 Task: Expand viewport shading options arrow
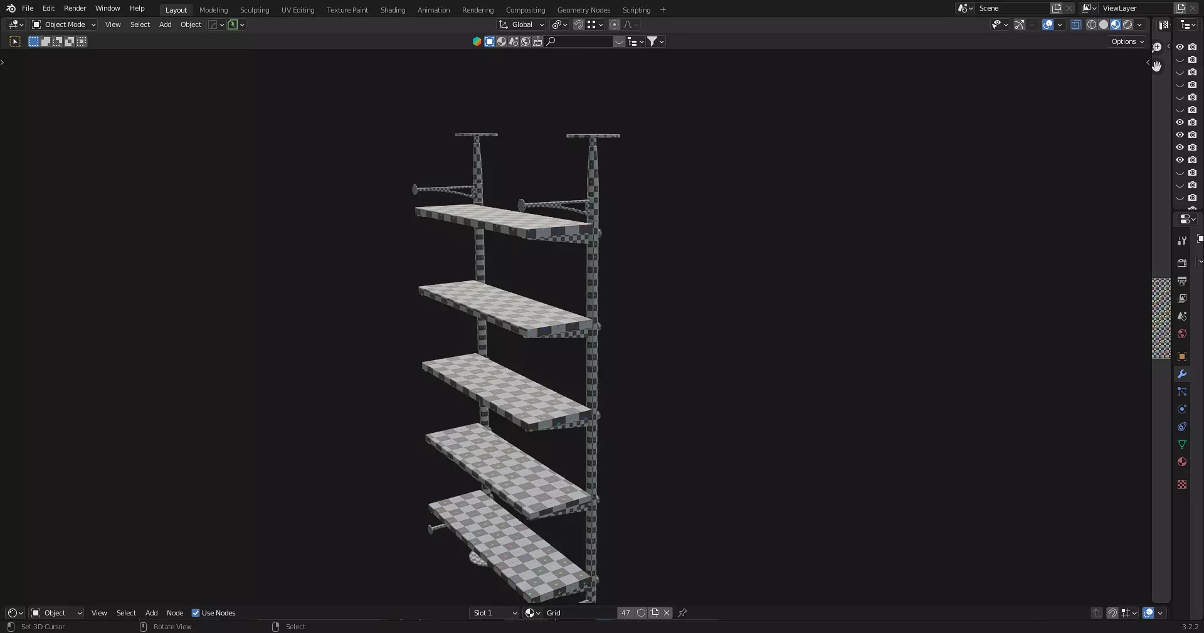(x=1139, y=24)
